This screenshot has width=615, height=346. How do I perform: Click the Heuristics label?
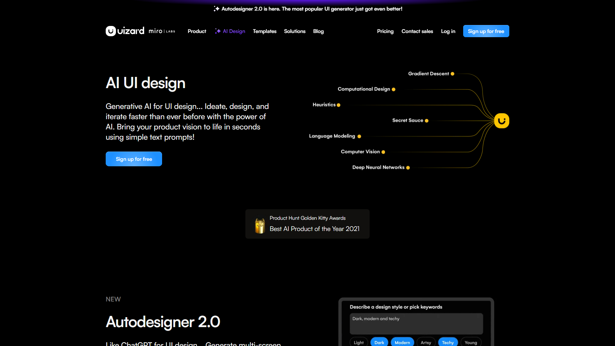pos(324,105)
